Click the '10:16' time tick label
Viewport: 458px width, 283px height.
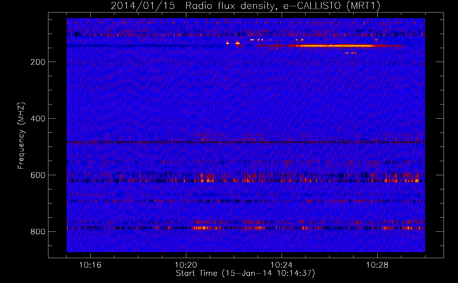click(x=90, y=265)
